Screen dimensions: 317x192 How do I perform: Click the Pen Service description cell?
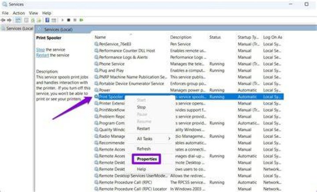coord(181,44)
